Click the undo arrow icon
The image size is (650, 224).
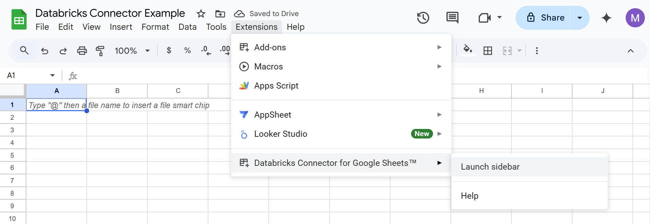(x=45, y=51)
